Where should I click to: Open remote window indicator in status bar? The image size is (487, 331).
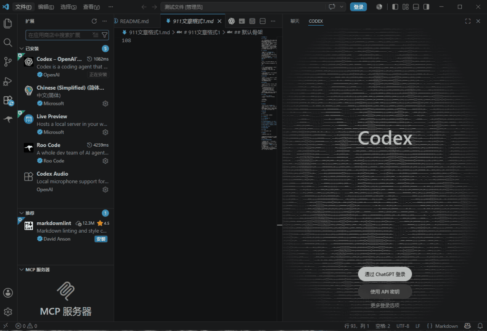coord(5,326)
